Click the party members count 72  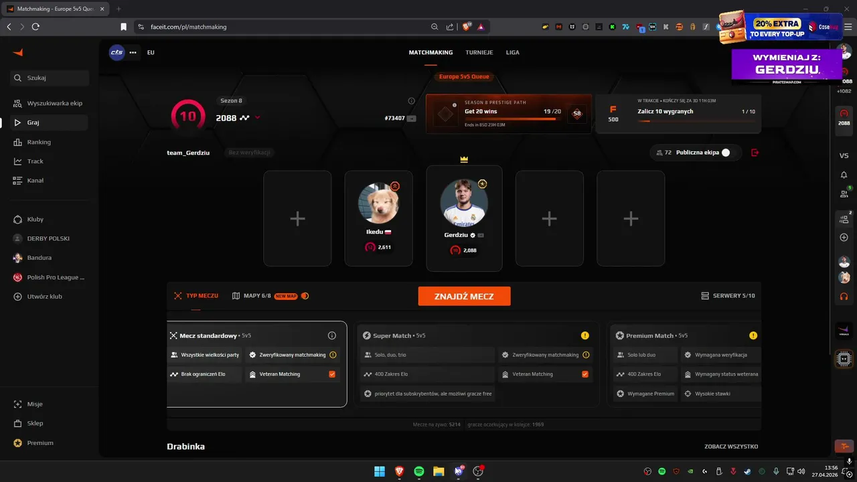click(x=664, y=153)
